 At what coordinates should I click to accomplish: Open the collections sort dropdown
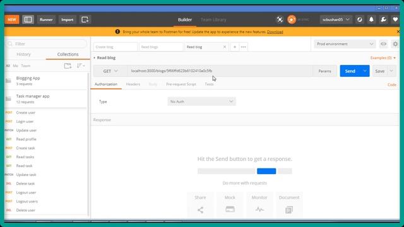point(81,66)
